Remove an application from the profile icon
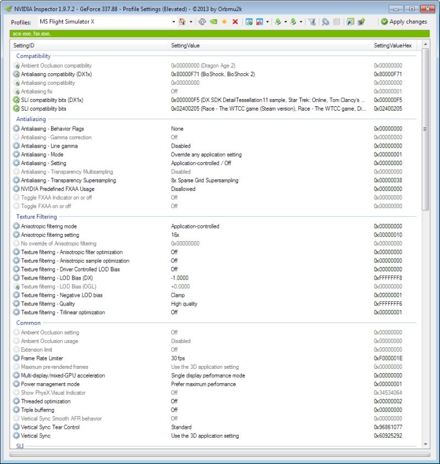Screen dimensions: 440x464 [260, 21]
